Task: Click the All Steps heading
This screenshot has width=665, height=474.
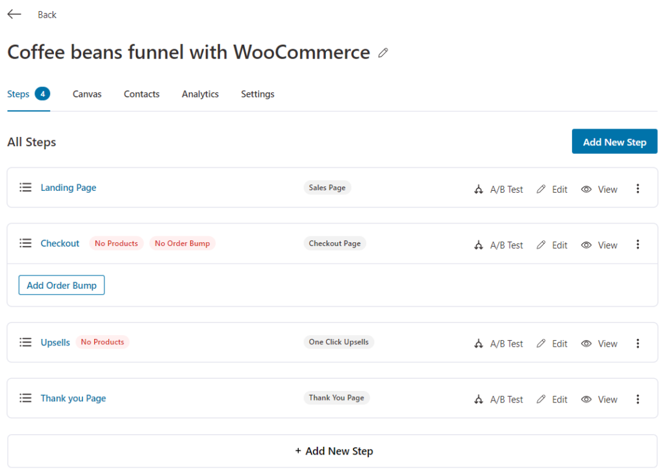Action: click(32, 142)
